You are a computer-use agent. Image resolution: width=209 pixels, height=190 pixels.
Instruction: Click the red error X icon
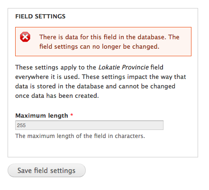coord(25,37)
